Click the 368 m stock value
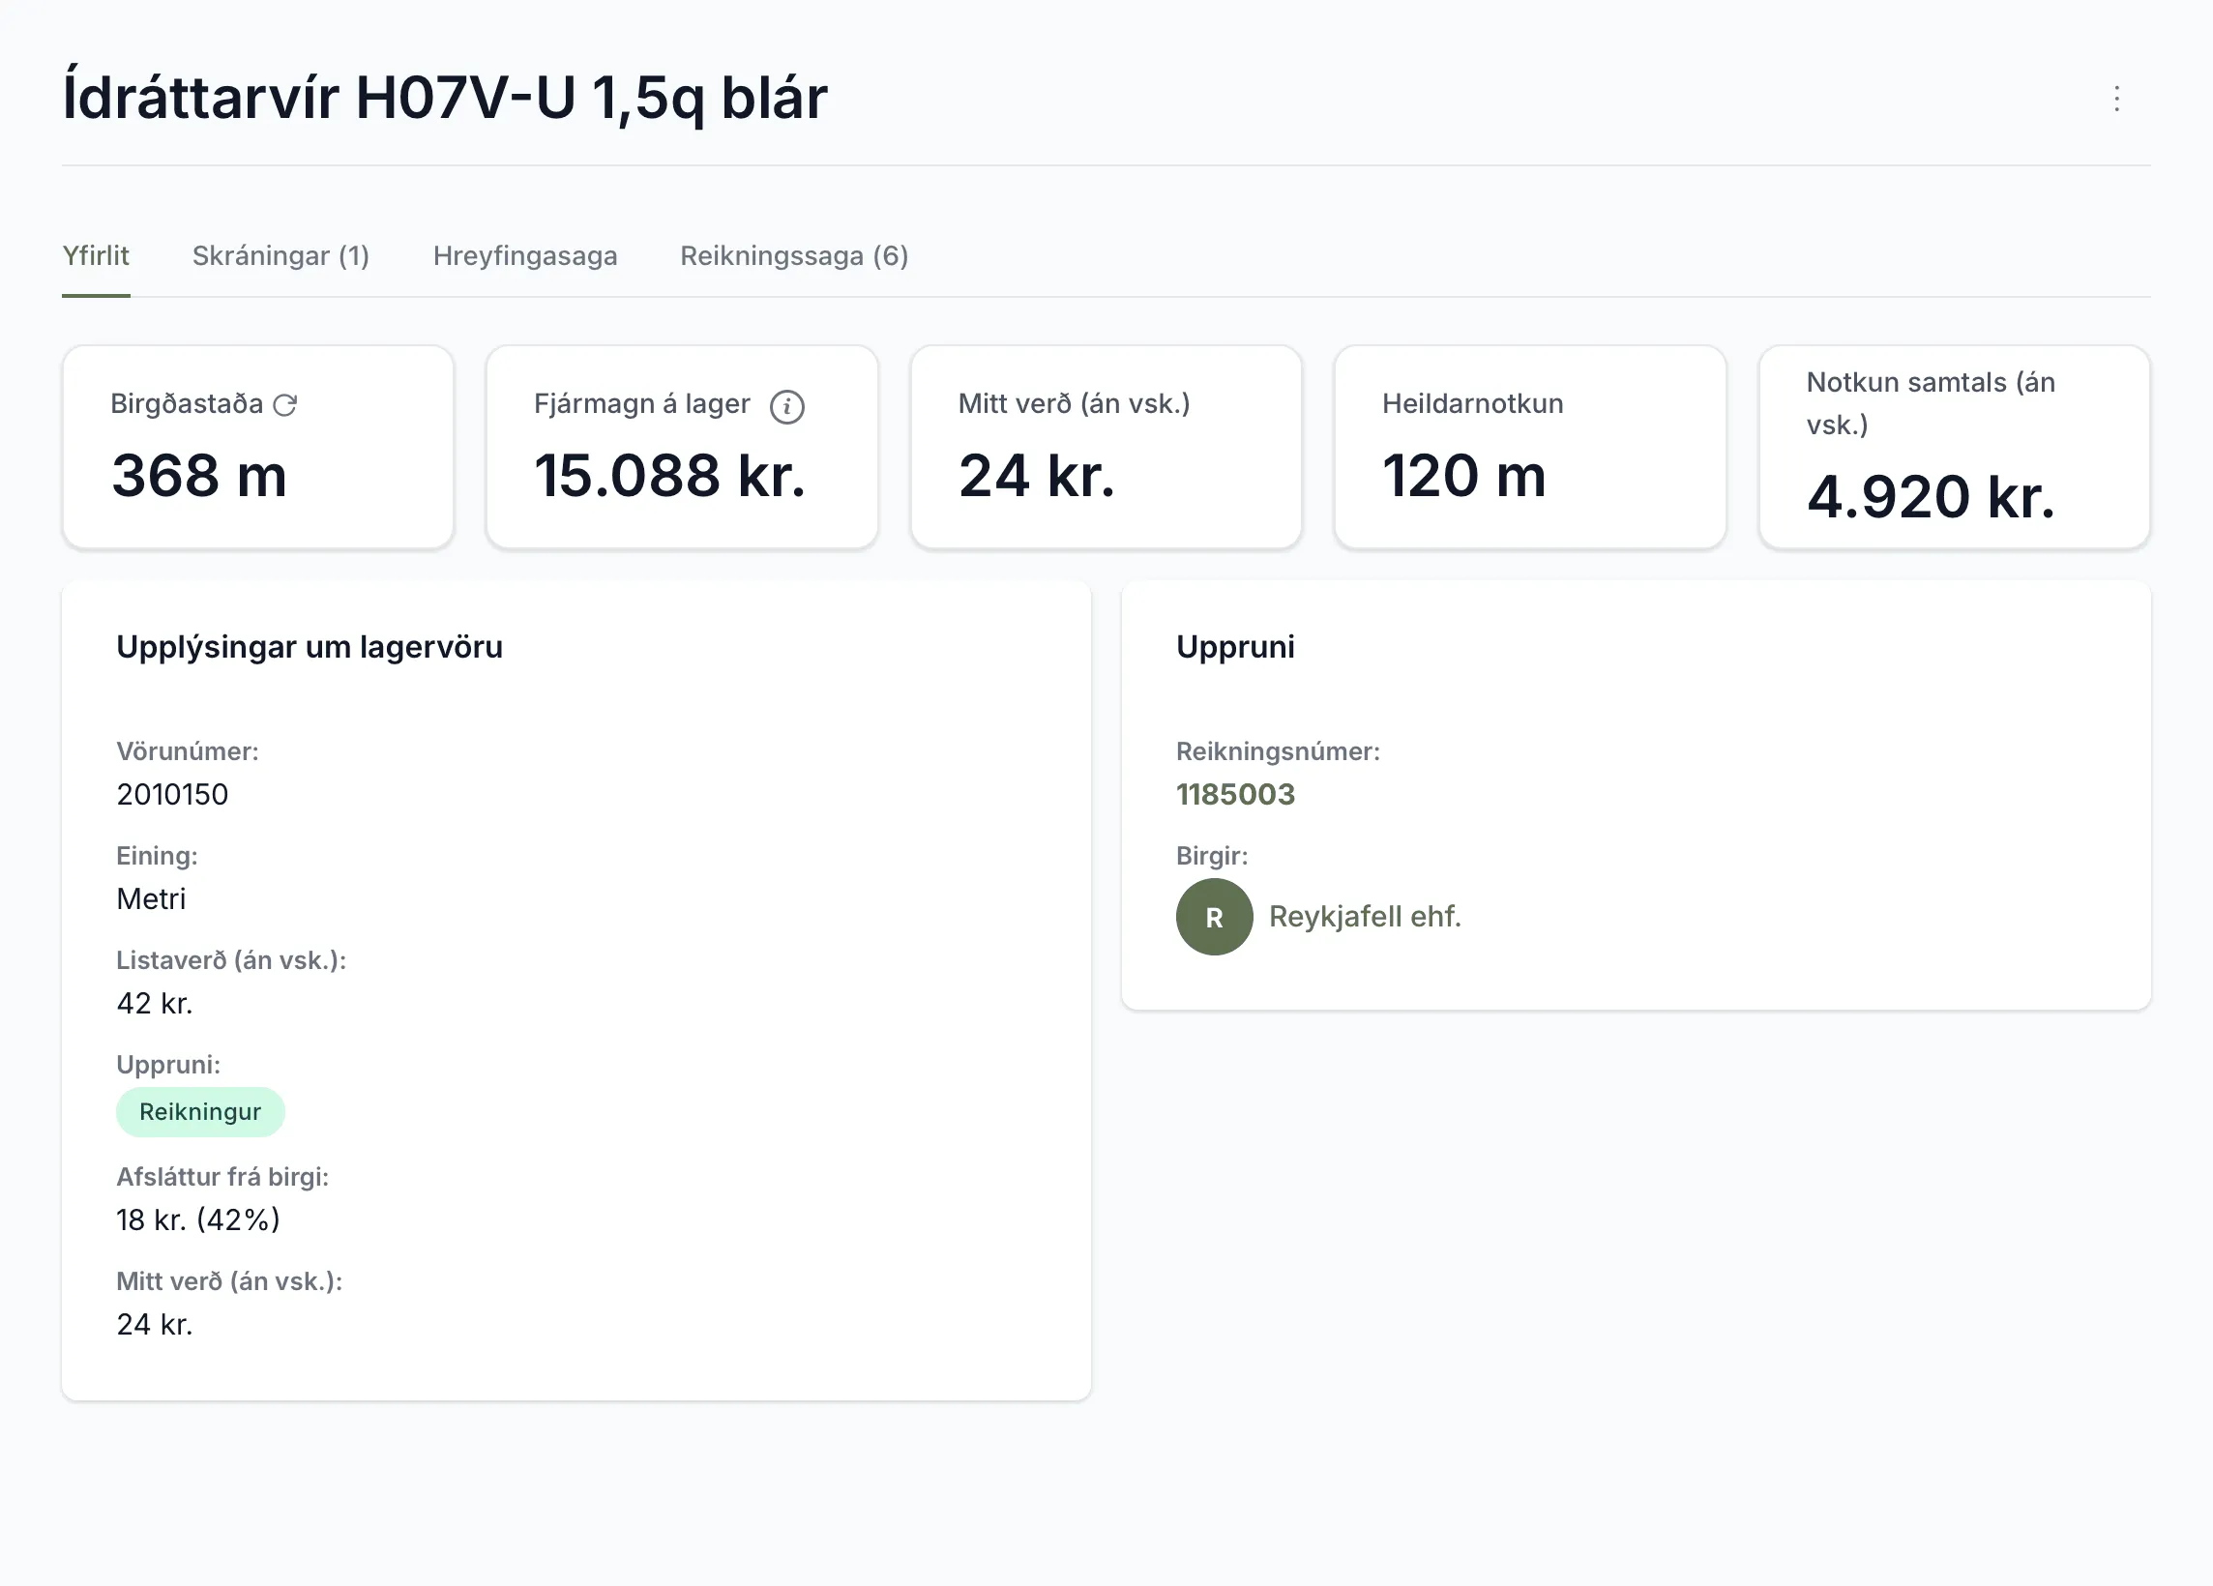 click(199, 476)
